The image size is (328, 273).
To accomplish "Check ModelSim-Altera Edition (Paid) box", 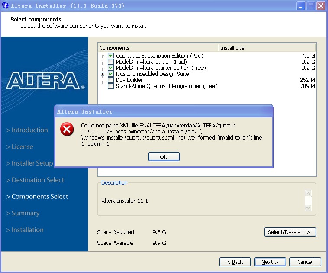I will tap(110, 62).
